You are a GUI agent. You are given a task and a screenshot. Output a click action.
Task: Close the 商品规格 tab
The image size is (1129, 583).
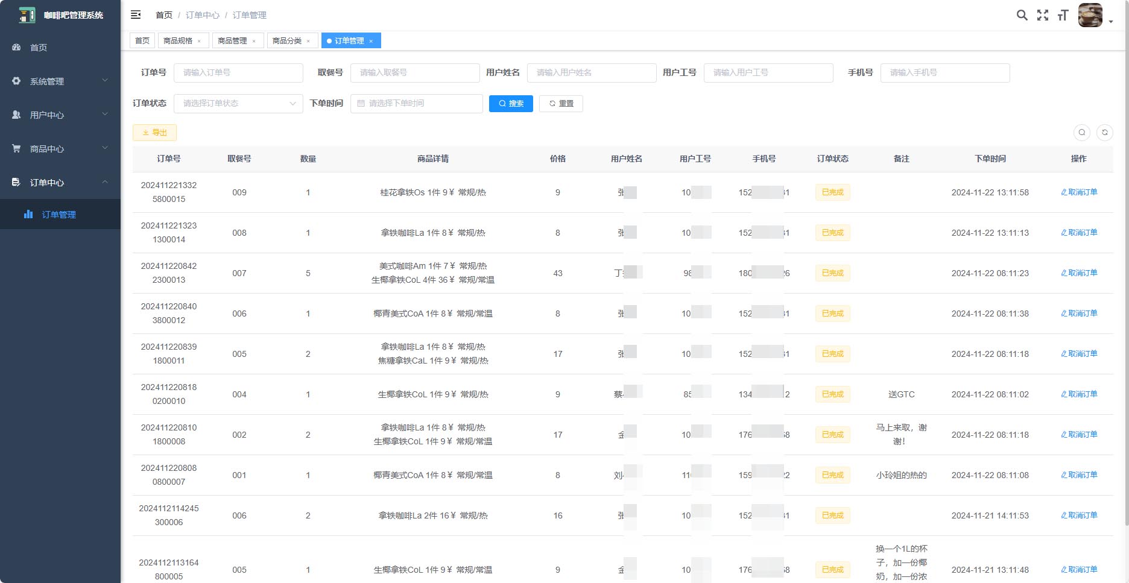click(x=199, y=41)
